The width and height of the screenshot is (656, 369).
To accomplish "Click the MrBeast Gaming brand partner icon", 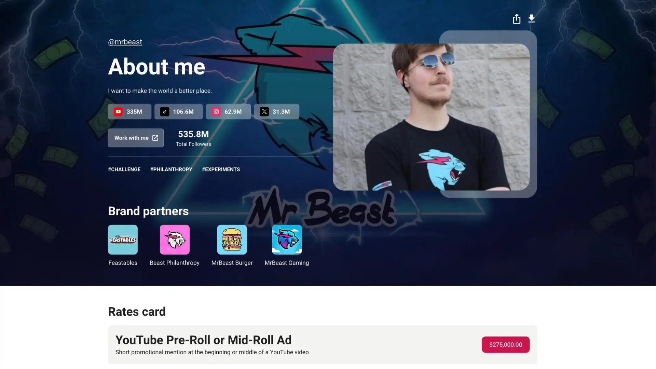I will [287, 239].
